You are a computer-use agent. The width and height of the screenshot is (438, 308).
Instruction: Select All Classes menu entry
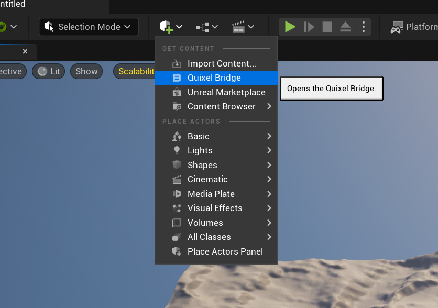pyautogui.click(x=216, y=237)
